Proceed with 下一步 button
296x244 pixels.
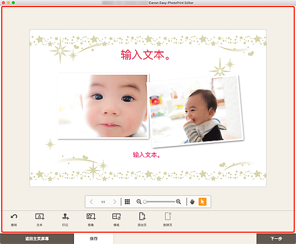(276, 239)
